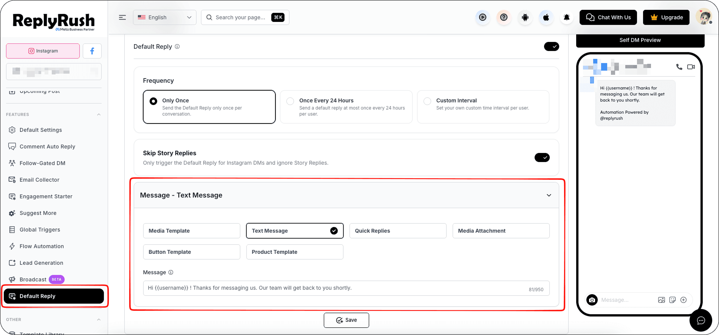Open the user profile avatar
Viewport: 719px width, 335px height.
(x=704, y=17)
